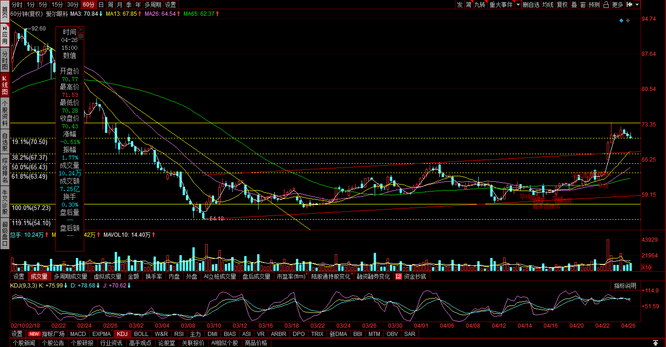Click the 叠 overlay icon
The height and width of the screenshot is (347, 666).
[x=574, y=5]
